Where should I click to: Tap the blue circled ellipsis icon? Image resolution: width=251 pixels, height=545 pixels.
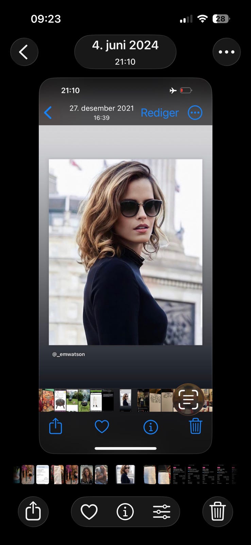click(x=195, y=113)
